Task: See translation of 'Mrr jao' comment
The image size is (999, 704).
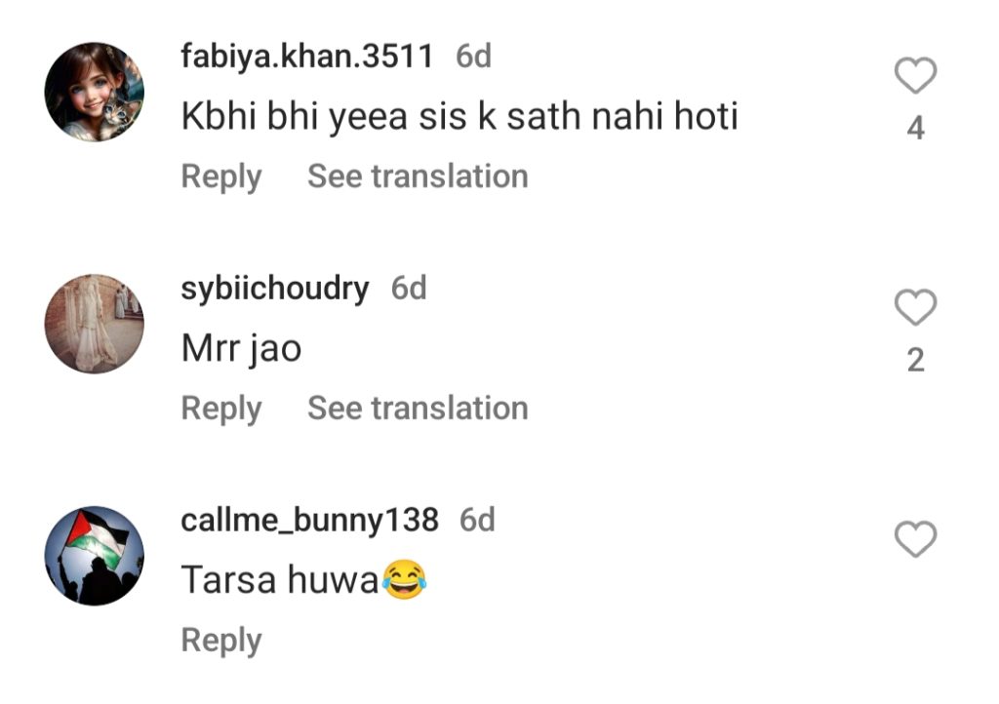Action: (x=418, y=408)
